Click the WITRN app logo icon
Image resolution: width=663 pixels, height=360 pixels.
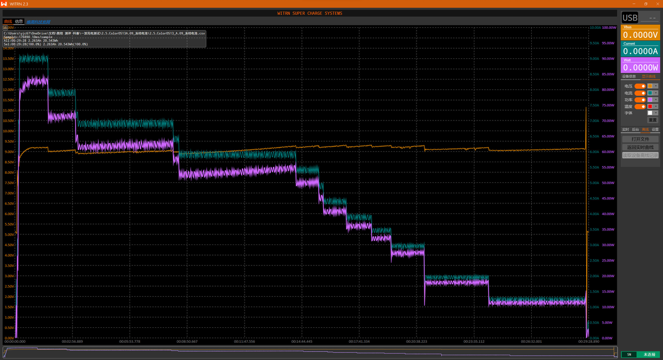pos(4,4)
